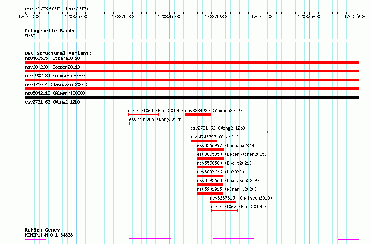Open gene KCNIP1|NM_001034838 label
This screenshot has height=244, width=371.
49,235
